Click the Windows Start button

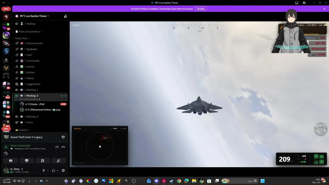262,181
